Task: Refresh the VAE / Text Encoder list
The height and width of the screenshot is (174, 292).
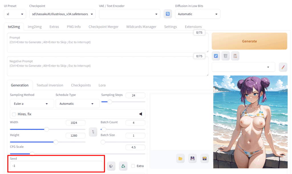Action: click(x=168, y=14)
